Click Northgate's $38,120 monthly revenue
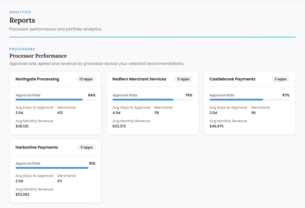The width and height of the screenshot is (305, 208). [22, 126]
